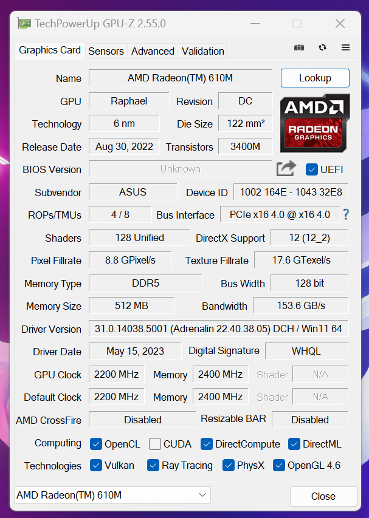The width and height of the screenshot is (369, 518).
Task: Click the GPU-Z logo in the title bar
Action: click(x=24, y=23)
